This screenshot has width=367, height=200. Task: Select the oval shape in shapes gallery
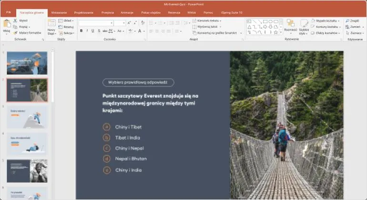tap(271, 21)
